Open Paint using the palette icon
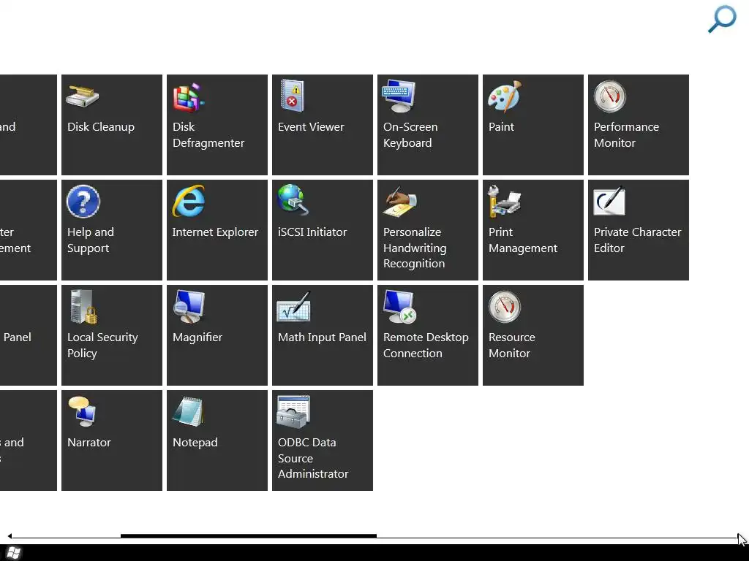This screenshot has height=561, width=749. [x=505, y=96]
